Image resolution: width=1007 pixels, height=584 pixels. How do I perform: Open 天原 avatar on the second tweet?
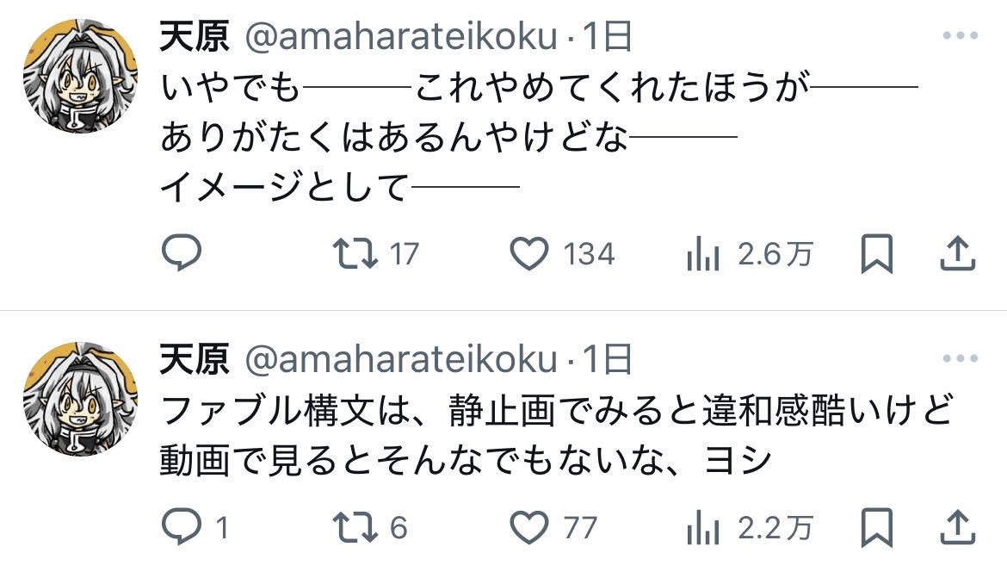80,398
